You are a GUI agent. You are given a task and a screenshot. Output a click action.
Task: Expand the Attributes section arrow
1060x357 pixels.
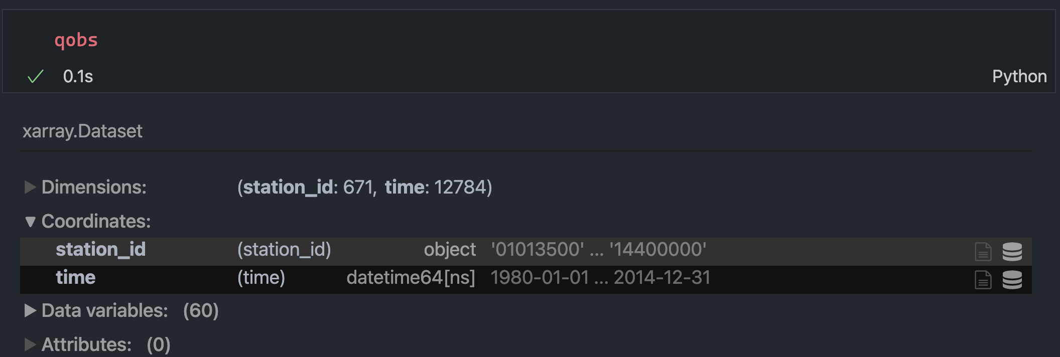[31, 344]
